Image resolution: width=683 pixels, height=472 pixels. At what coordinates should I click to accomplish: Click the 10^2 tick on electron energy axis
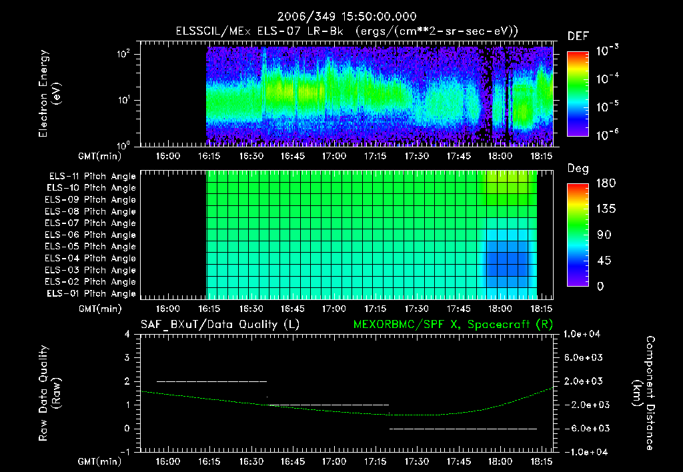point(123,54)
